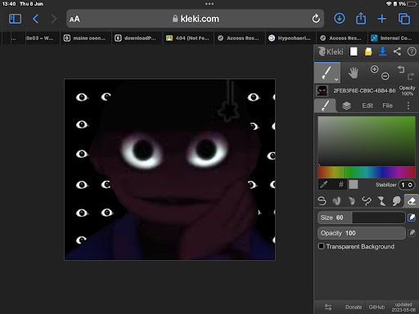Open Safari downloads

(340, 19)
